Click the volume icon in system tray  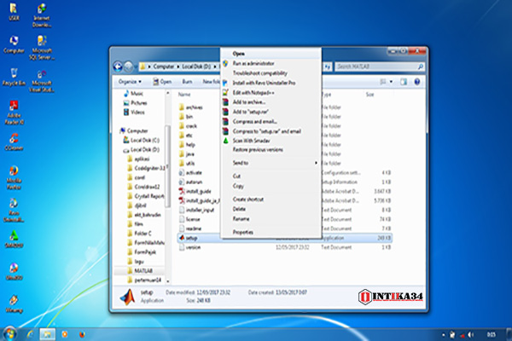(x=470, y=334)
